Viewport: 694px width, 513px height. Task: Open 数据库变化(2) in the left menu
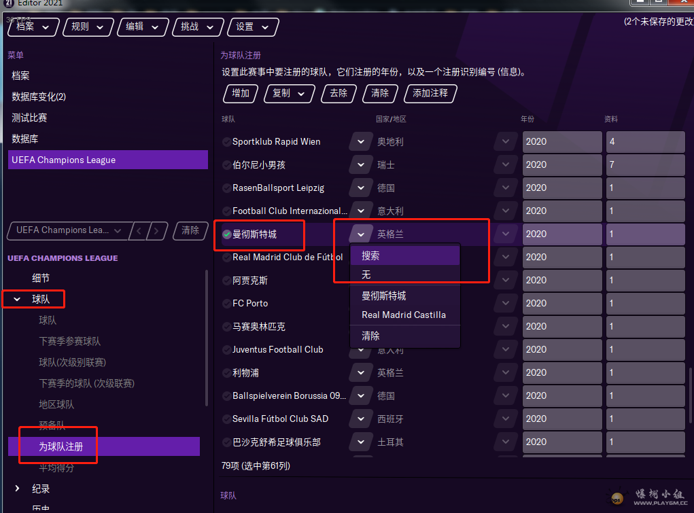tap(39, 97)
